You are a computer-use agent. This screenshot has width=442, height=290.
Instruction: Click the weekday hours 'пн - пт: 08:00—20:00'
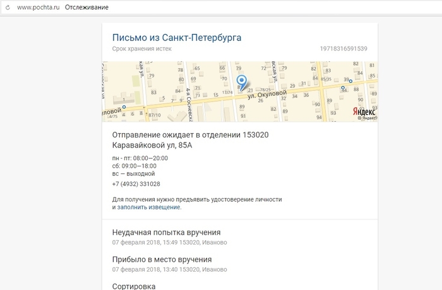pos(140,158)
